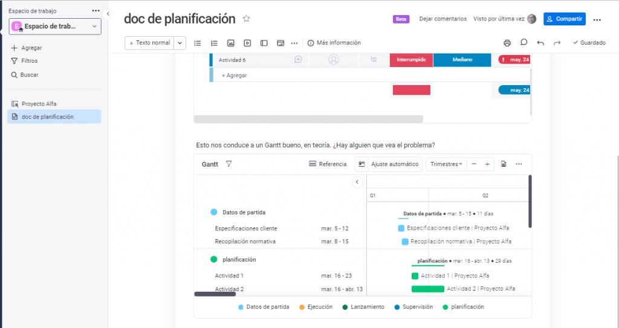Toggle the Datos de partida legend item

(264, 307)
